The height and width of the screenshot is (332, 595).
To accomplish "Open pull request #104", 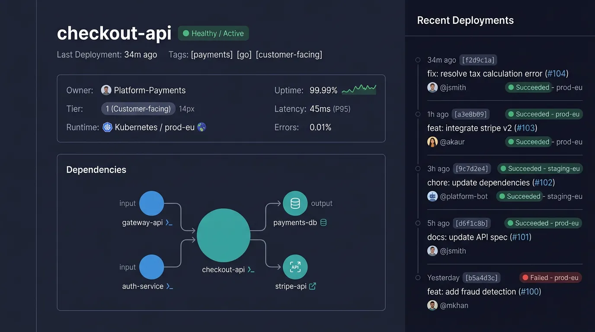I will pos(557,73).
